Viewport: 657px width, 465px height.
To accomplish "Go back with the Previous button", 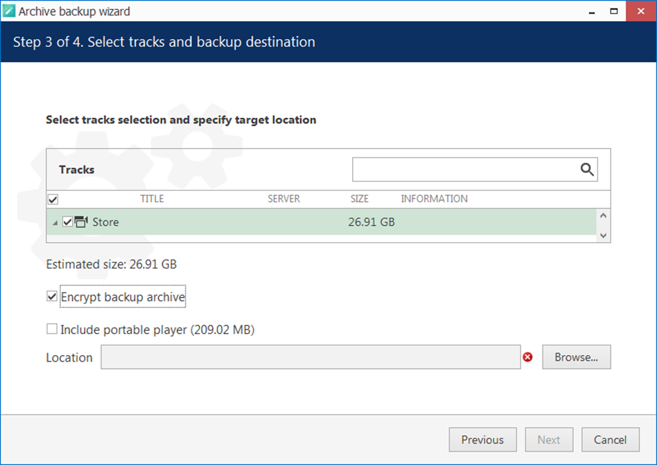I will tap(482, 439).
